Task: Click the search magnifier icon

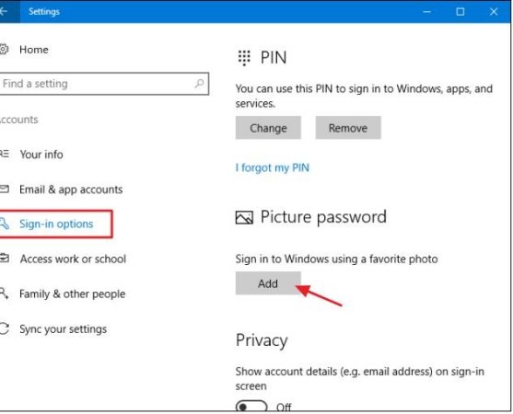Action: pos(199,84)
